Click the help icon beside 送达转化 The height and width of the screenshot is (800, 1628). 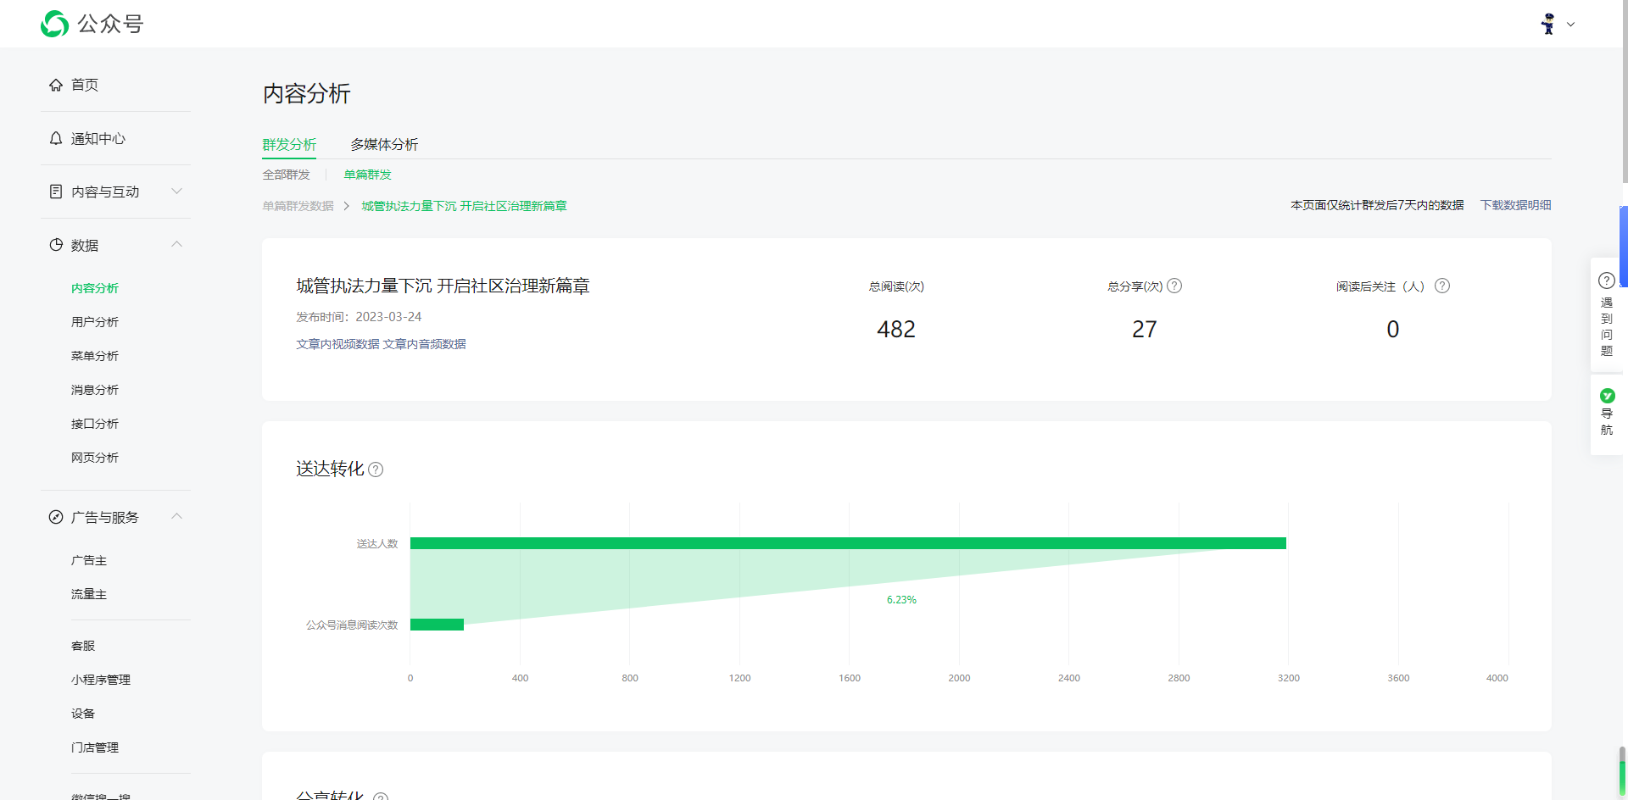pos(376,469)
